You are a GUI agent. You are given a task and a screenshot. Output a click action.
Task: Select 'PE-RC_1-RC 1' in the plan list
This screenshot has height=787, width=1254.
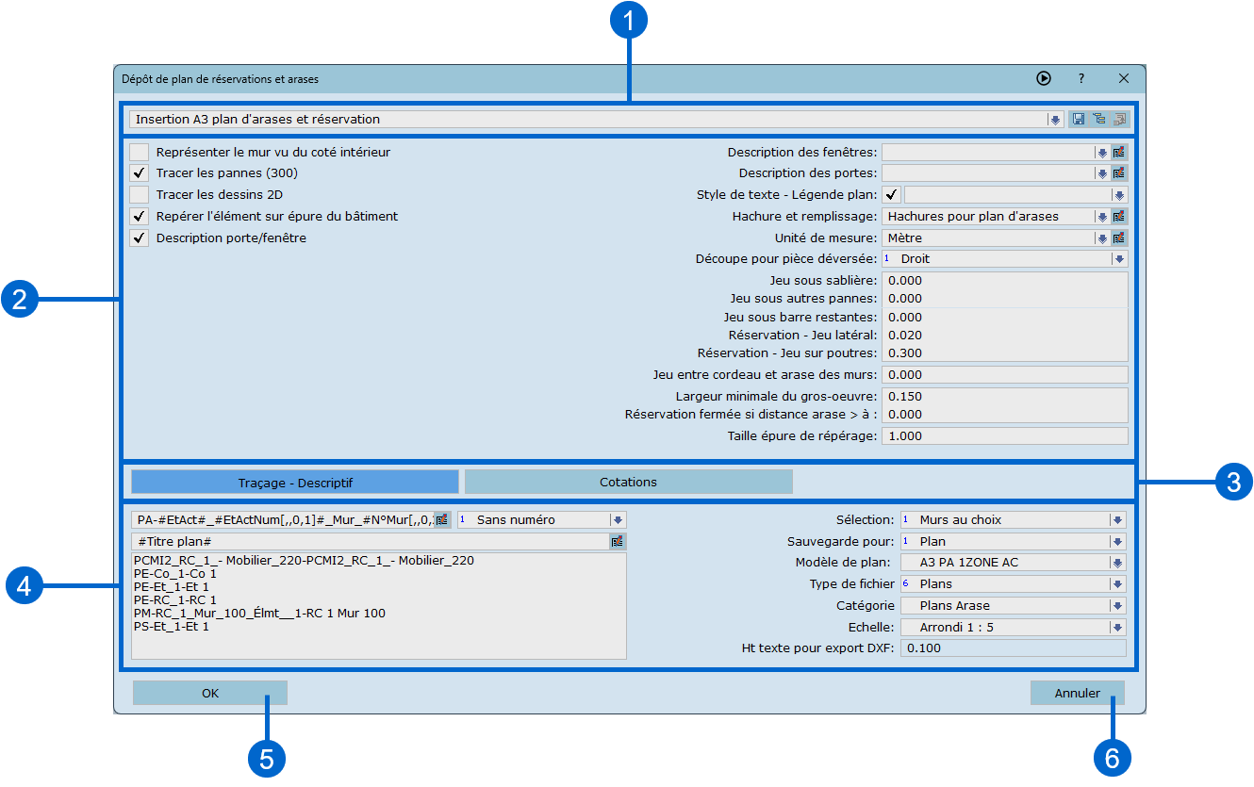point(176,599)
